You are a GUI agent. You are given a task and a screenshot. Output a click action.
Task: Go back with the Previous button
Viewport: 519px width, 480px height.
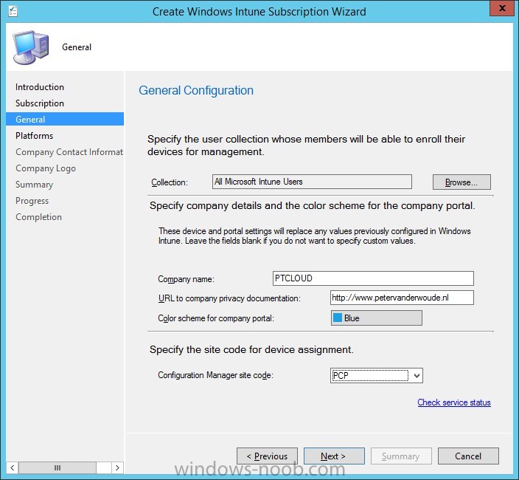[267, 456]
